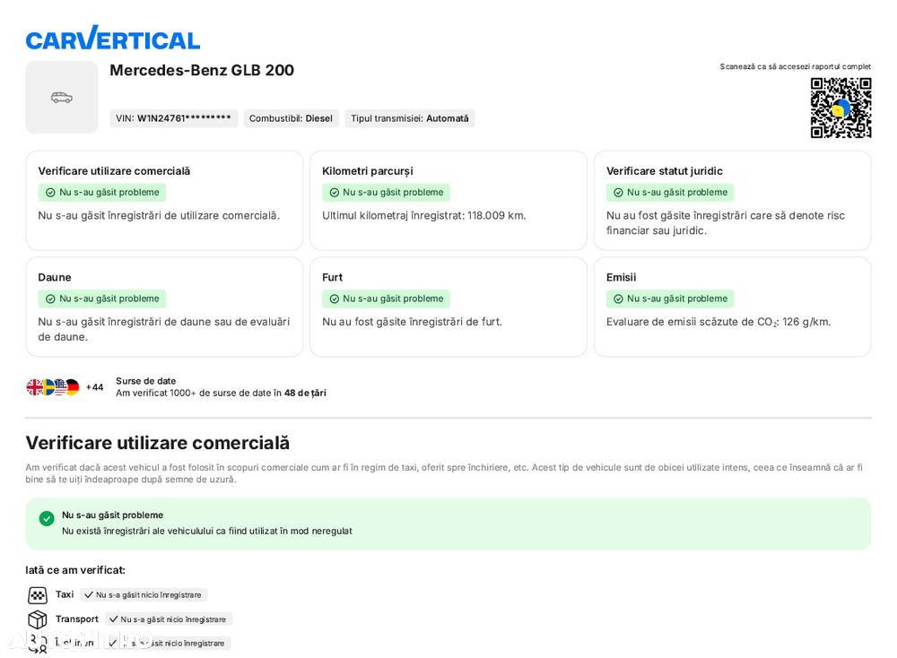Open the Daune card heading
The width and height of the screenshot is (897, 658).
click(55, 277)
